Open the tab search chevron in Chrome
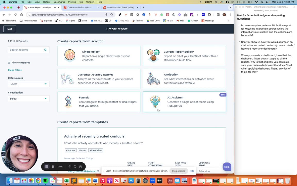The width and height of the screenshot is (297, 186). [230, 7]
